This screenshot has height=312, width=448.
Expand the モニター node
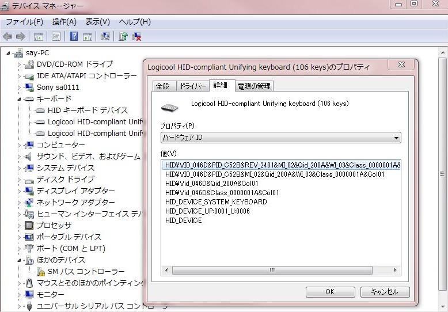pos(19,295)
